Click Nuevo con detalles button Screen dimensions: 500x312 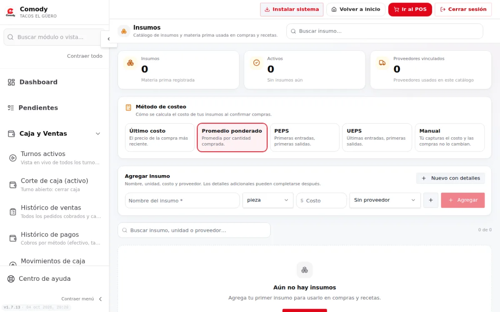coord(450,178)
